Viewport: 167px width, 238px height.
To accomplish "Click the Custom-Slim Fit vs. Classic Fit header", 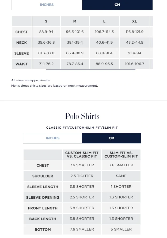I will tap(82, 155).
